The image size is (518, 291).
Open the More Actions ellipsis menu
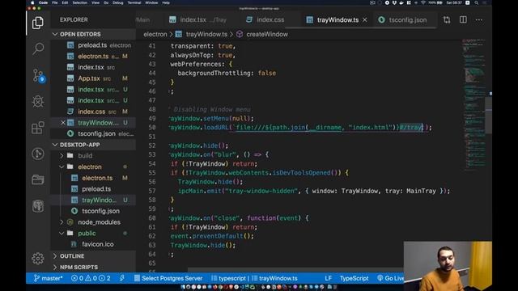pos(479,19)
